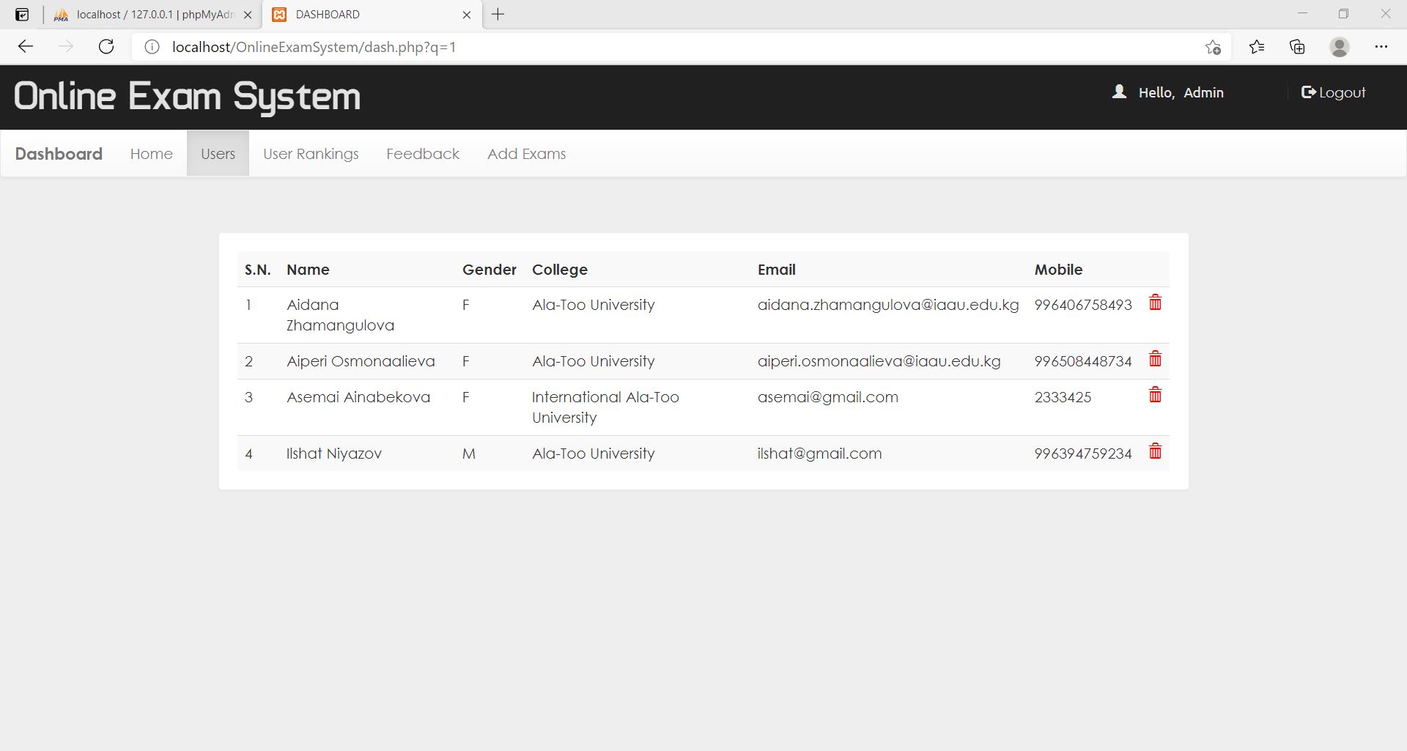Open the browser profile avatar
The width and height of the screenshot is (1407, 751).
1340,47
